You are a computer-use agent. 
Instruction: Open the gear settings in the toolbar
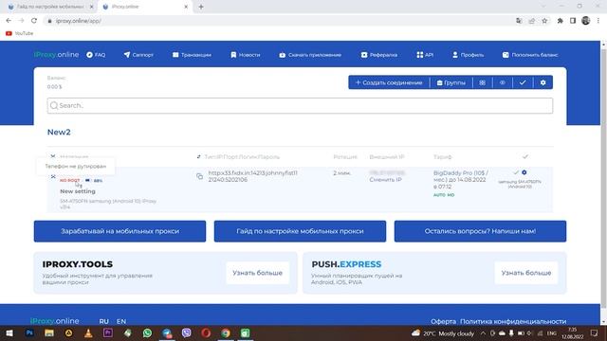click(543, 82)
